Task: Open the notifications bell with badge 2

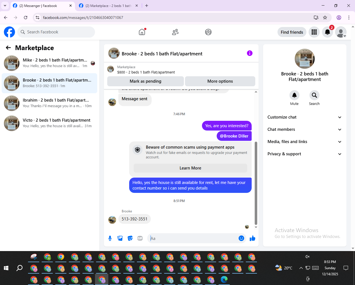Action: tap(327, 32)
